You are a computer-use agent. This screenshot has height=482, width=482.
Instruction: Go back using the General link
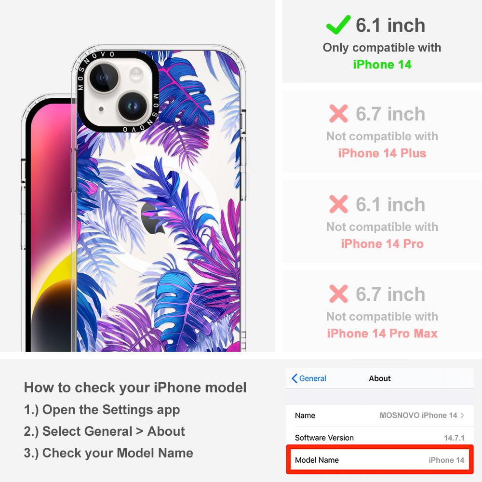312,378
